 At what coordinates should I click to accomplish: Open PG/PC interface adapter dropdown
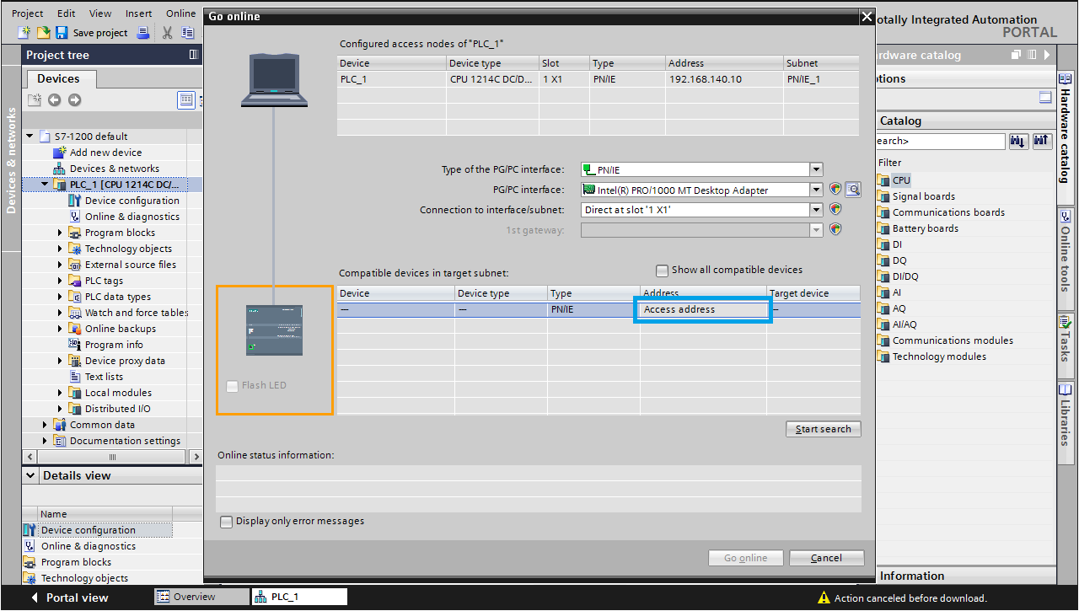coord(816,190)
